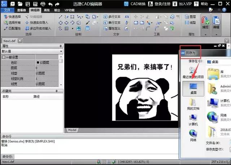This screenshot has width=231, height=165.
Task: Select the Arc drawing tool
Action: pos(72,23)
